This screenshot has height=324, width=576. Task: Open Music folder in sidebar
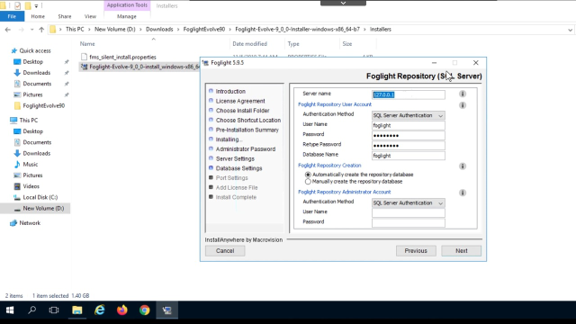30,164
